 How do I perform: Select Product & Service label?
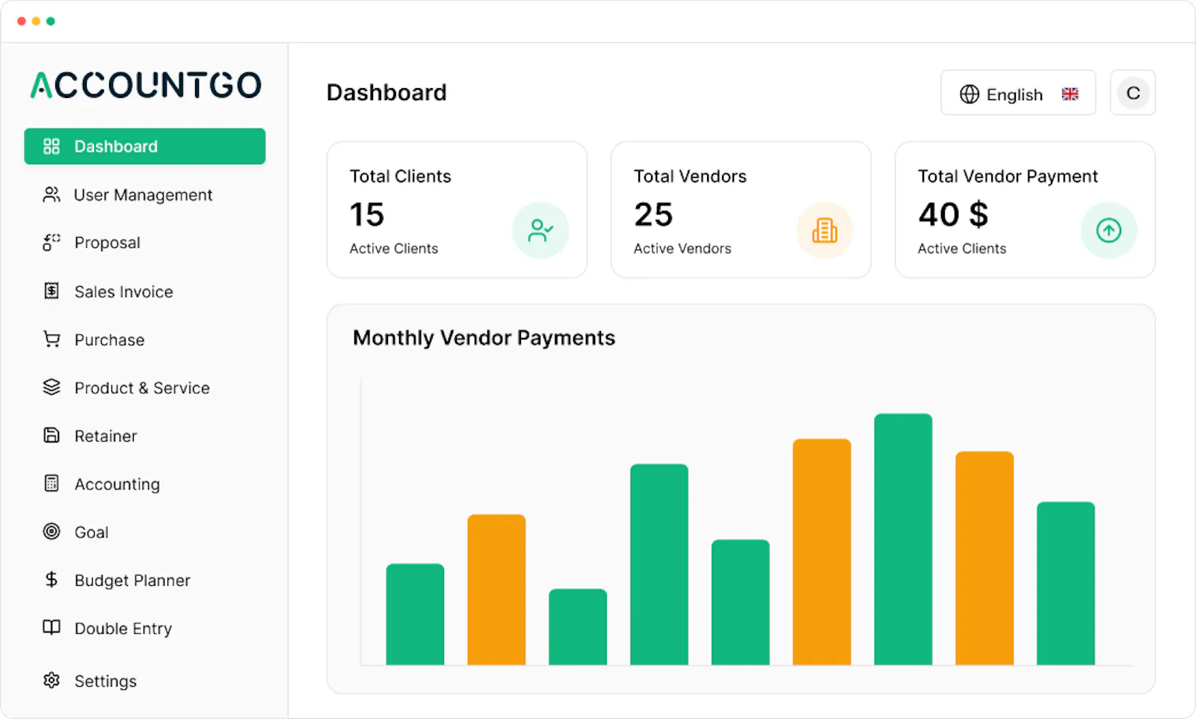click(x=142, y=388)
